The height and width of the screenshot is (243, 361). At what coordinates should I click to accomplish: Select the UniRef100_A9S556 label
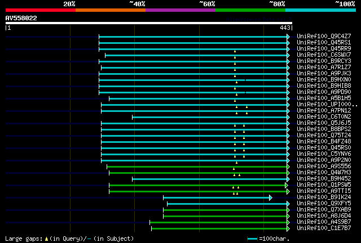324,166
